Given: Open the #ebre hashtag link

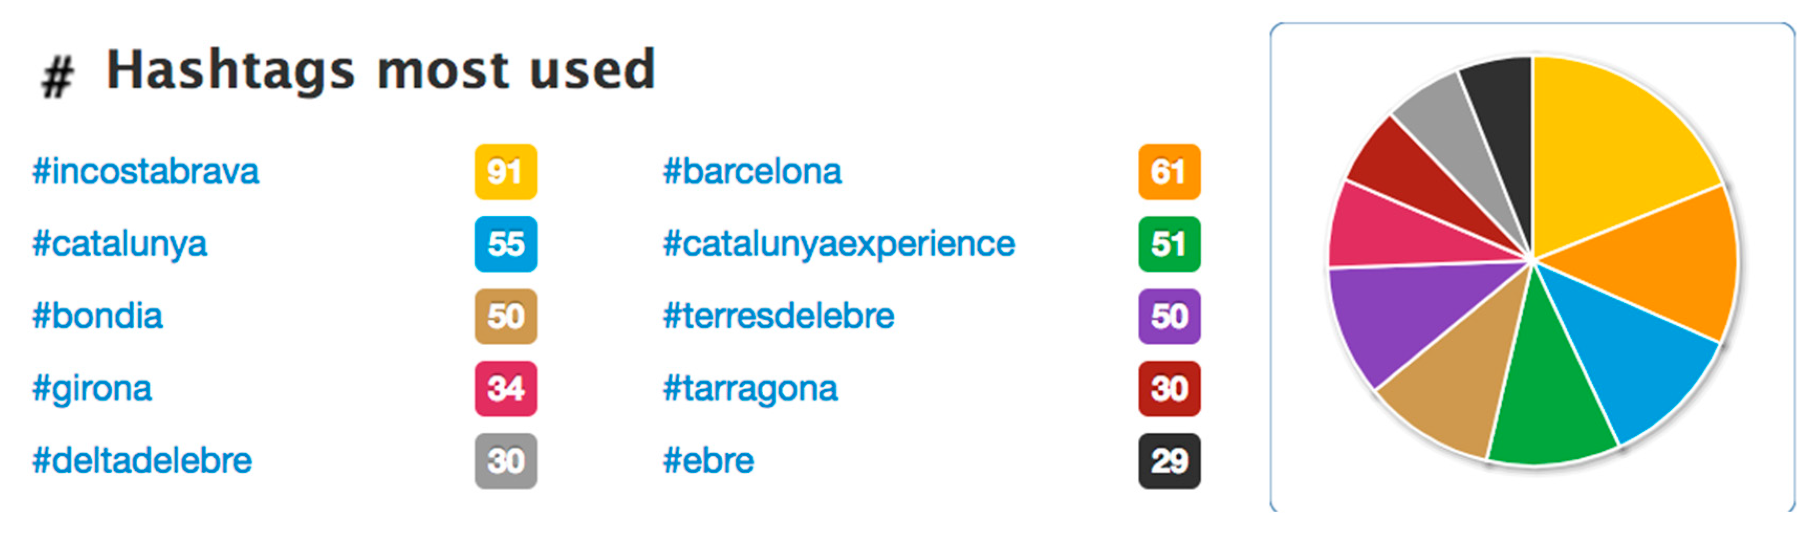Looking at the screenshot, I should point(709,461).
